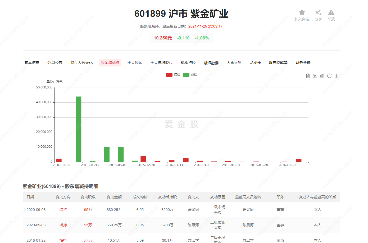Click the 2016-01-20 axis label

(259, 165)
